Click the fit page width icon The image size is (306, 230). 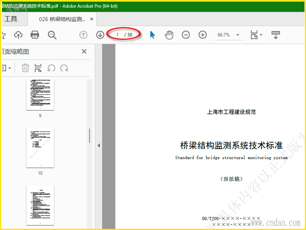254,35
